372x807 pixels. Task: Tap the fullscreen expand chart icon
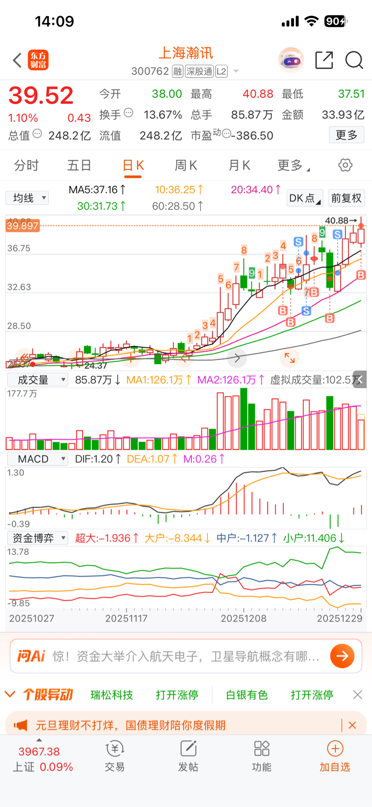pos(290,358)
